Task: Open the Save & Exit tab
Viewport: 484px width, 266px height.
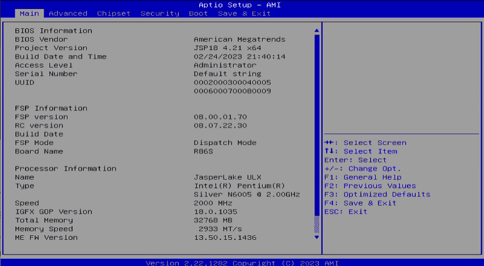Action: tap(244, 14)
